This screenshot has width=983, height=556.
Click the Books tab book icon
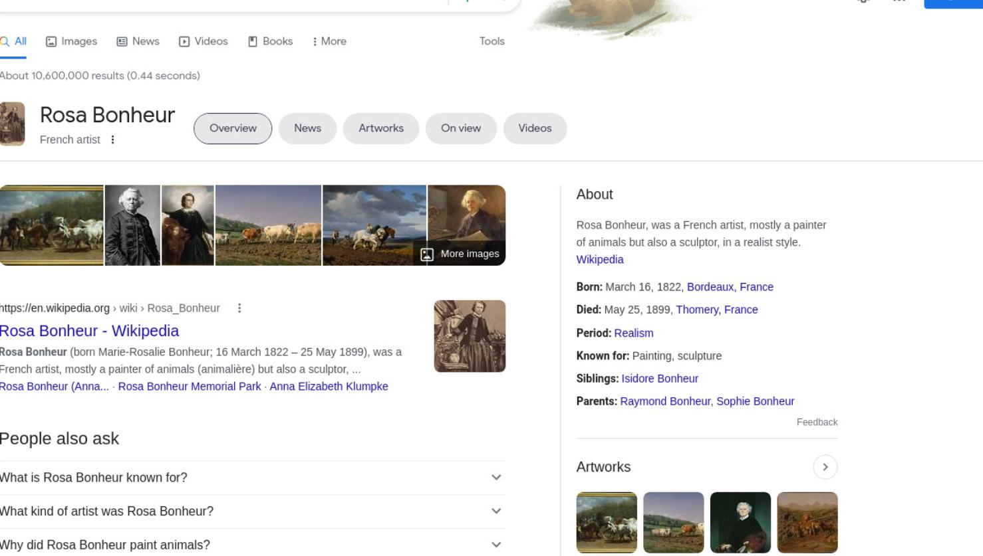point(253,42)
